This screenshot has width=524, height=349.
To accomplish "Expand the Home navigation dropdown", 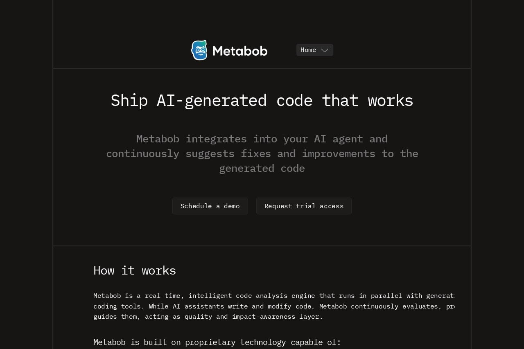I will pyautogui.click(x=325, y=50).
